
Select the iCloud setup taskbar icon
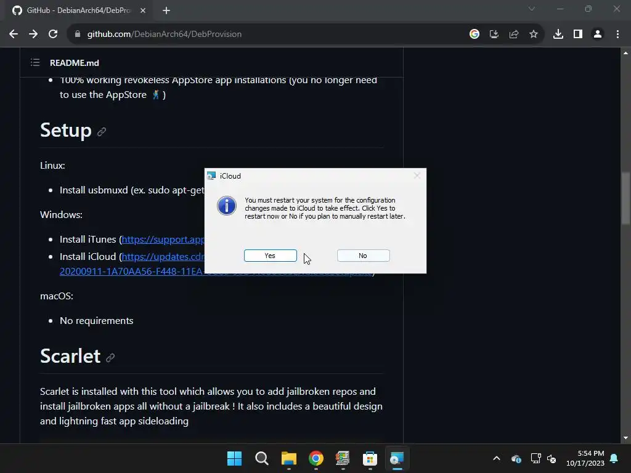pyautogui.click(x=397, y=458)
